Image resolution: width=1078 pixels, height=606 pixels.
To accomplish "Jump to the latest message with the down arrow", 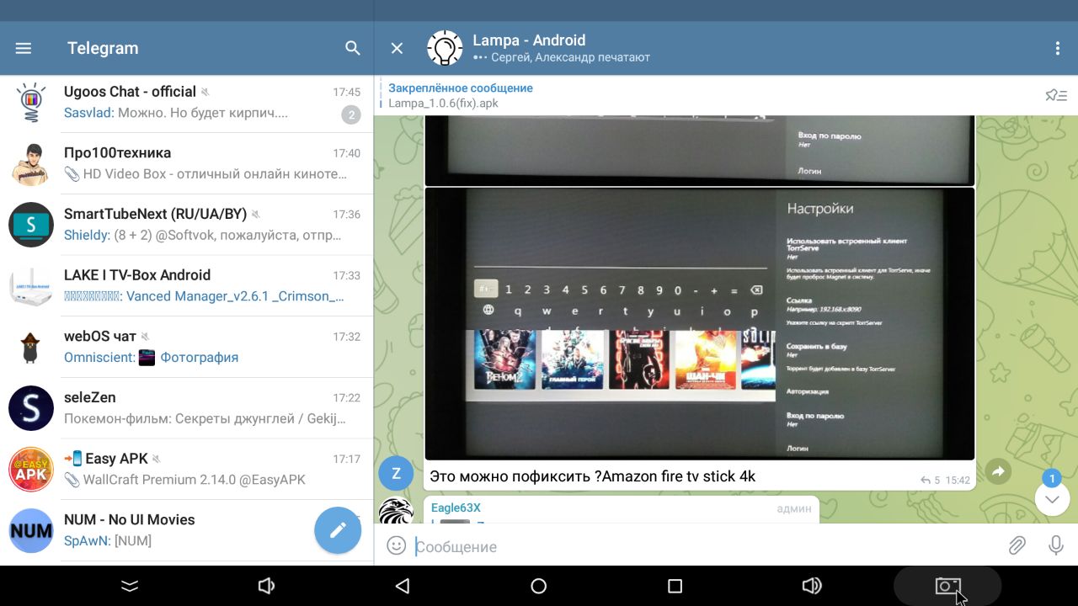I will 1052,499.
